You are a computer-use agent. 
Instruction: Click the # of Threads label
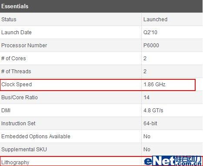tap(16, 72)
